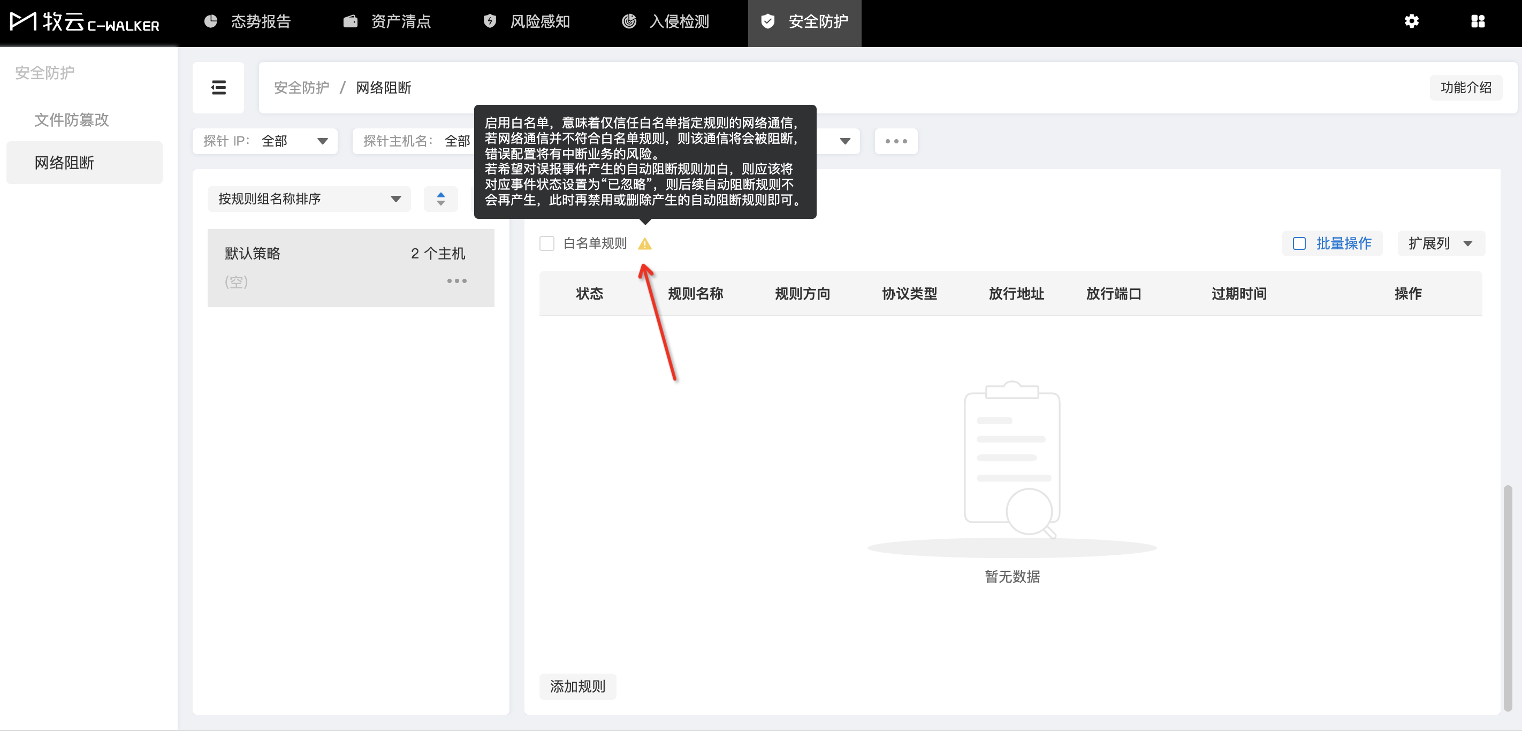The width and height of the screenshot is (1522, 733).
Task: Select 文件防篡改 in the sidebar
Action: (x=72, y=120)
